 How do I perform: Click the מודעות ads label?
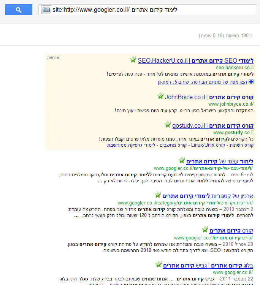pyautogui.click(x=53, y=58)
